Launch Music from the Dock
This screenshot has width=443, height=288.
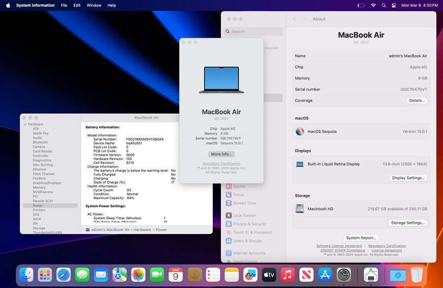288,274
